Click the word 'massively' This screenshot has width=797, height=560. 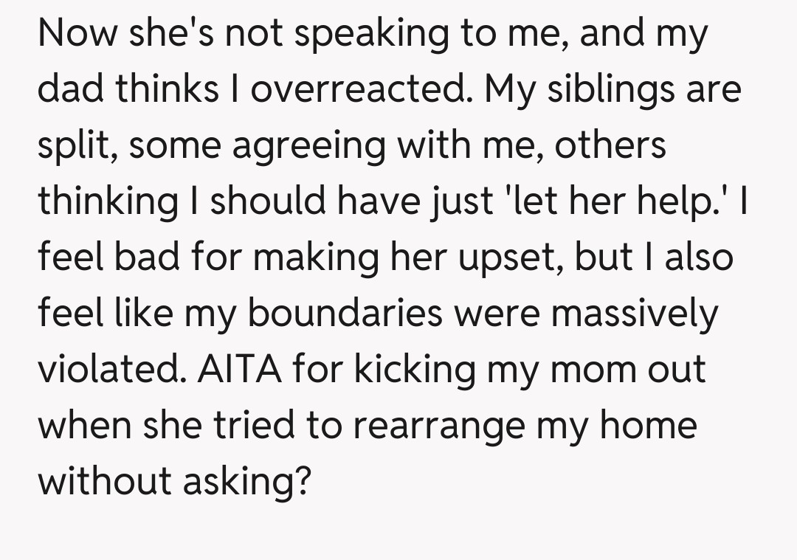(634, 313)
